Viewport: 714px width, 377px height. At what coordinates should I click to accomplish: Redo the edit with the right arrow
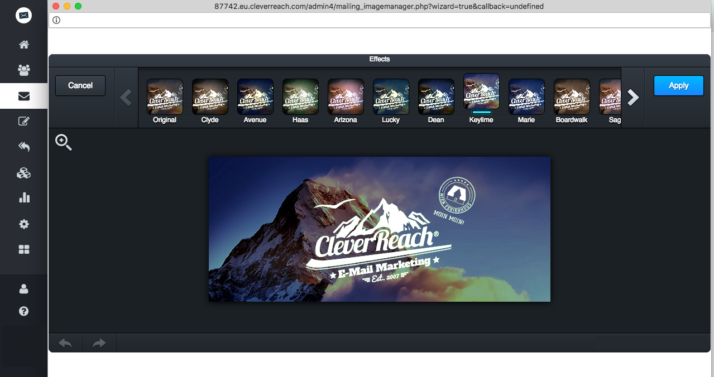(x=99, y=344)
